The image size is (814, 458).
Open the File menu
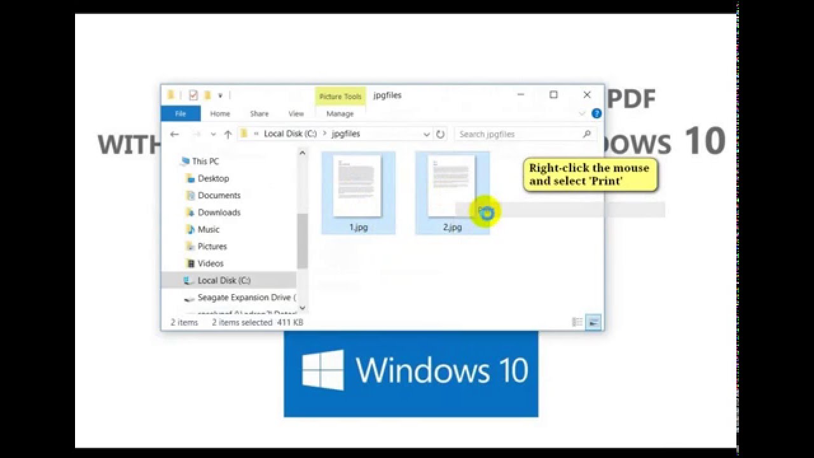180,113
